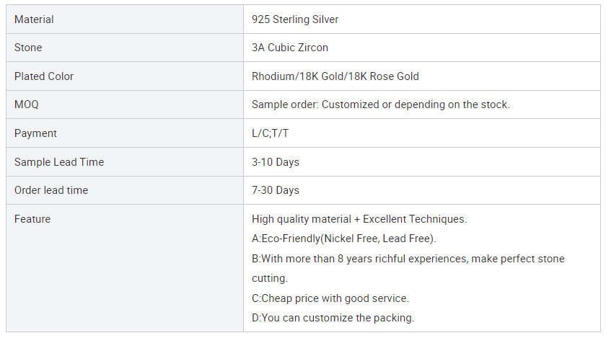
Task: Click the Stone row label
Action: coord(28,48)
